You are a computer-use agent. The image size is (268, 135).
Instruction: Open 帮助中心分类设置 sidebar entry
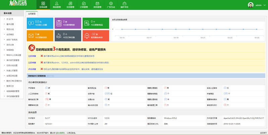point(14,55)
